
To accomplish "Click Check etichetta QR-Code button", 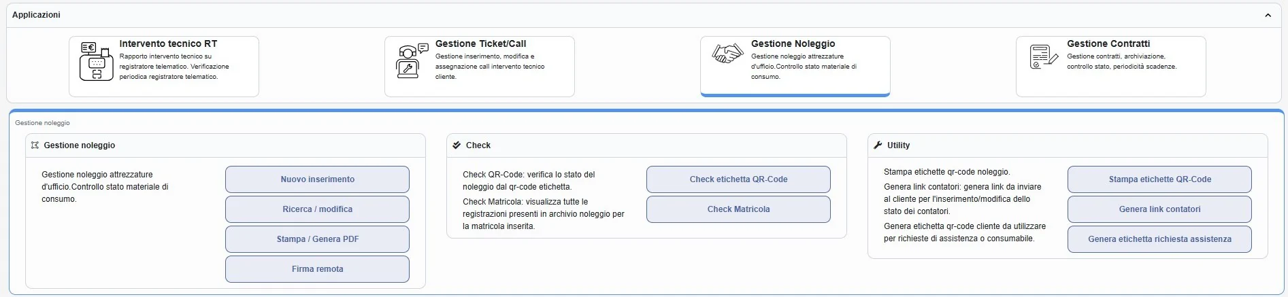I will pyautogui.click(x=739, y=179).
